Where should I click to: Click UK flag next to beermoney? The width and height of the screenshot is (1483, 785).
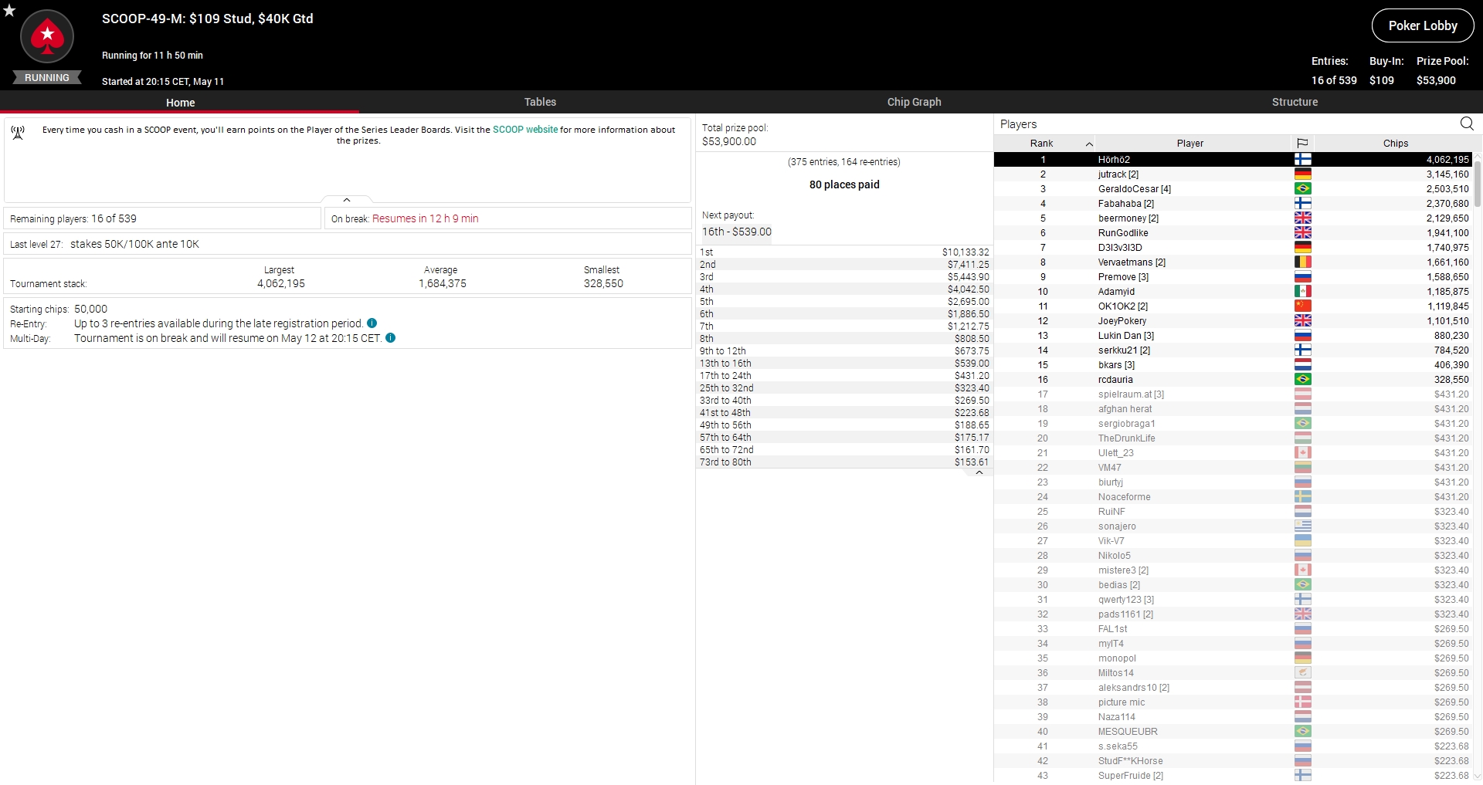1303,218
